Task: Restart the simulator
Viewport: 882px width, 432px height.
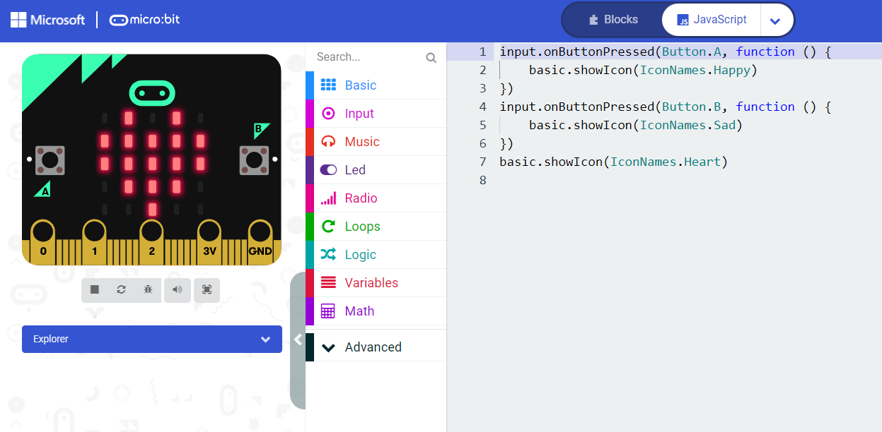Action: [121, 289]
